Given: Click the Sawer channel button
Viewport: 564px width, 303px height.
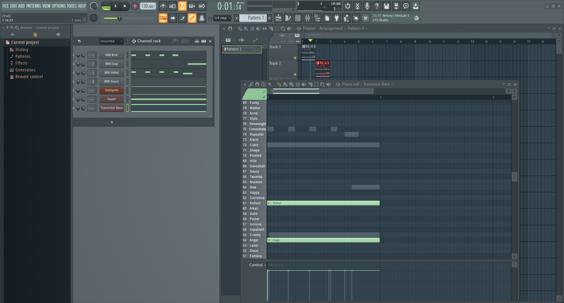Looking at the screenshot, I should coord(112,99).
